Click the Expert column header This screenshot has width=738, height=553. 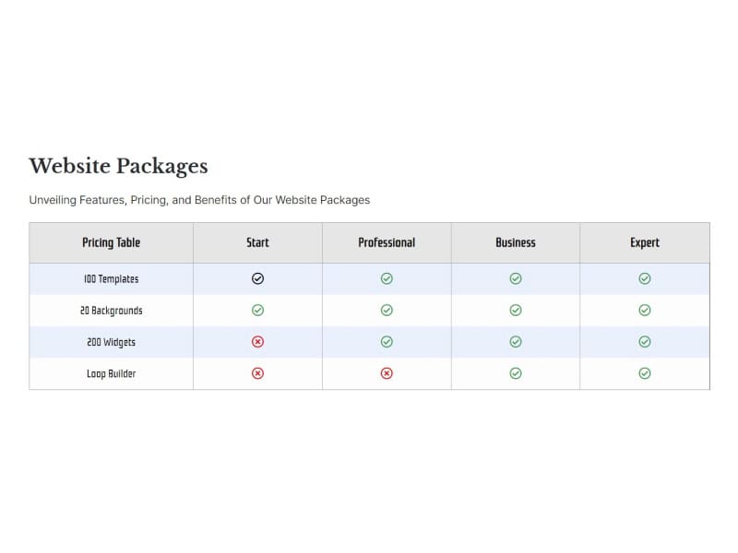[x=644, y=242]
